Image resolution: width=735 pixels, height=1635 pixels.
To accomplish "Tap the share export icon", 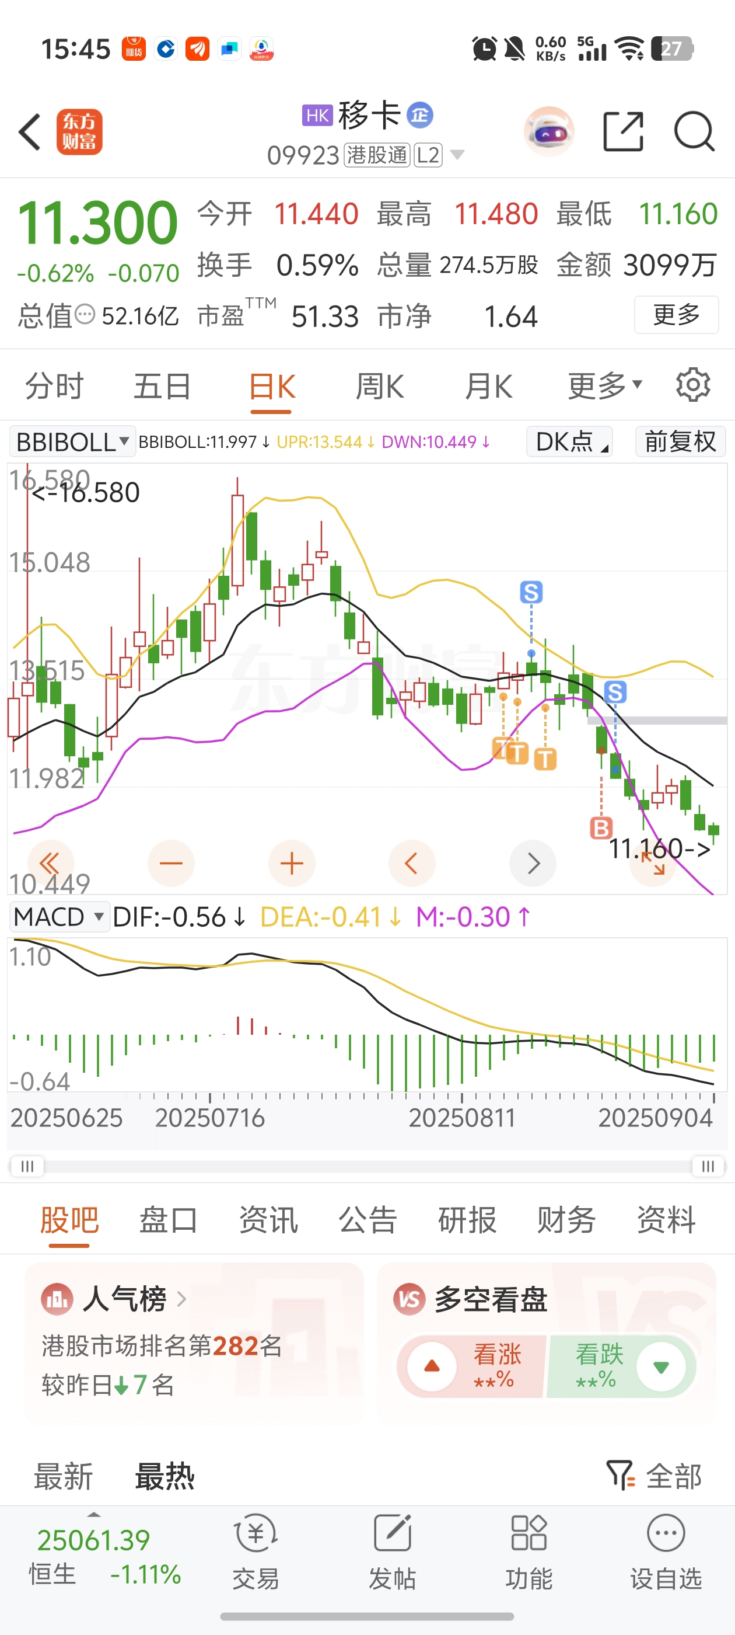I will click(x=624, y=131).
